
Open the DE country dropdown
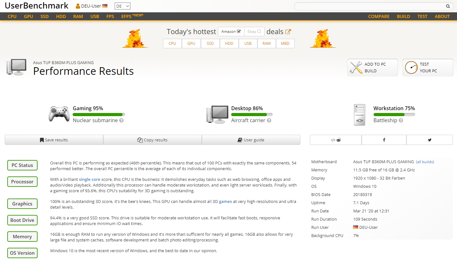(123, 6)
